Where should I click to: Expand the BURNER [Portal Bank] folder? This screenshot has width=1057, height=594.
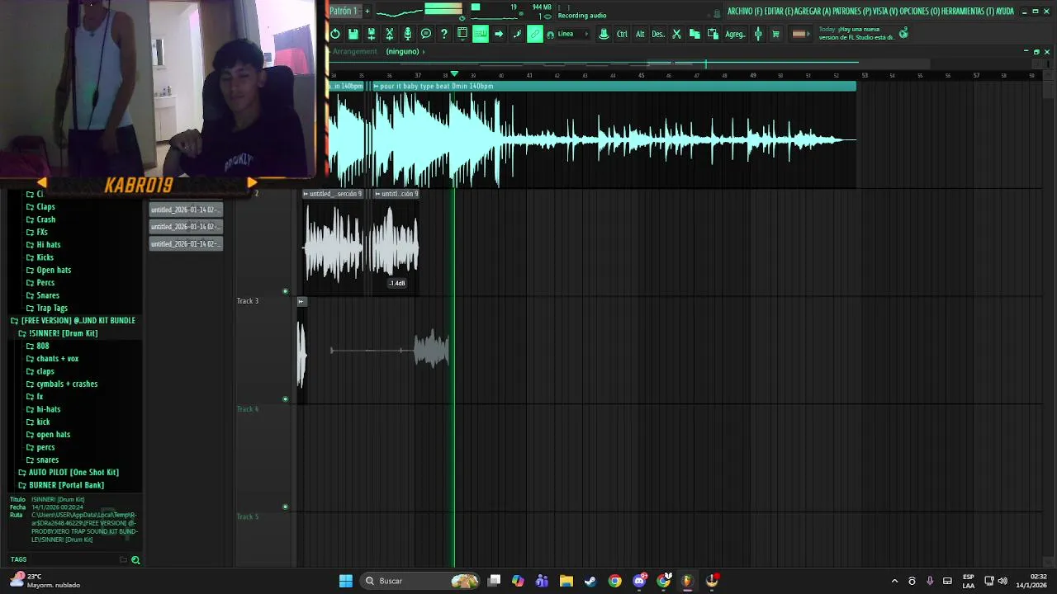tap(66, 485)
